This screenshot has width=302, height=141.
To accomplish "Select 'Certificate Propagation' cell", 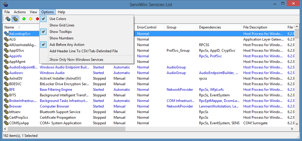I will click(x=58, y=117).
